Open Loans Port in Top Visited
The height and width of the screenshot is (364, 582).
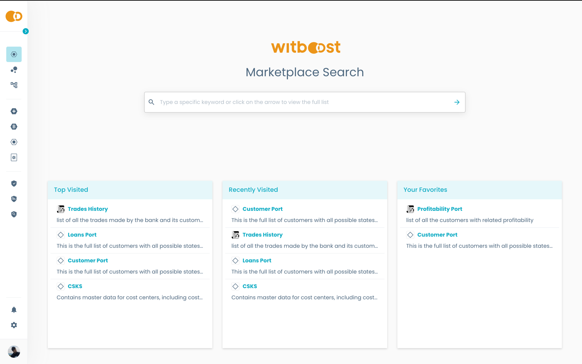pyautogui.click(x=82, y=235)
